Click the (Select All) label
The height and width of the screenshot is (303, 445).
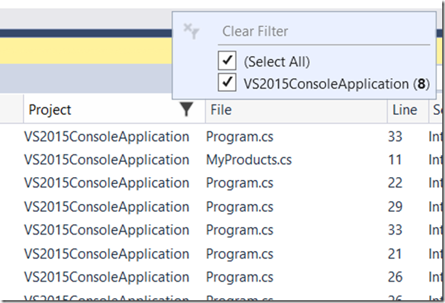[276, 62]
